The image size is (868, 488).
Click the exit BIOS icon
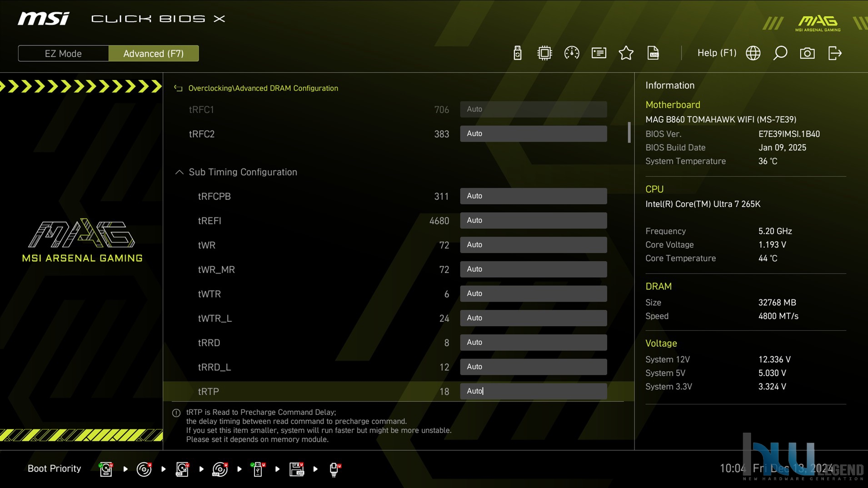click(x=835, y=53)
